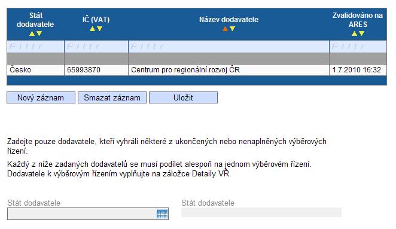The width and height of the screenshot is (396, 229).
Task: Click the Stát dodavatele filter field
Action: pyautogui.click(x=35, y=47)
